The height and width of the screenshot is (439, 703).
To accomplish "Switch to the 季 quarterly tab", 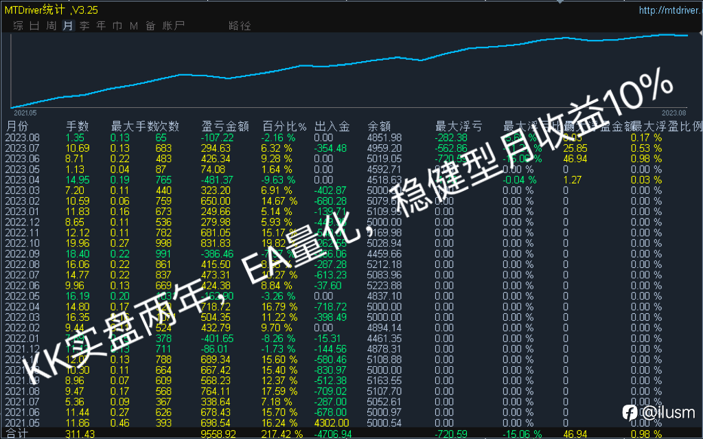I will pyautogui.click(x=84, y=25).
